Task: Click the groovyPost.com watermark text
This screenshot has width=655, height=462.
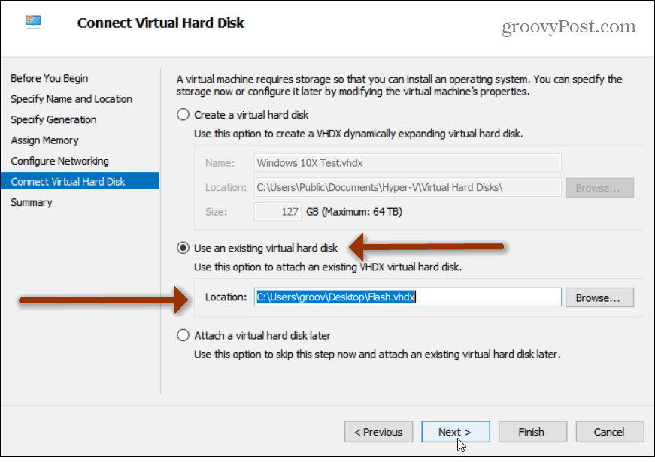Action: [568, 26]
